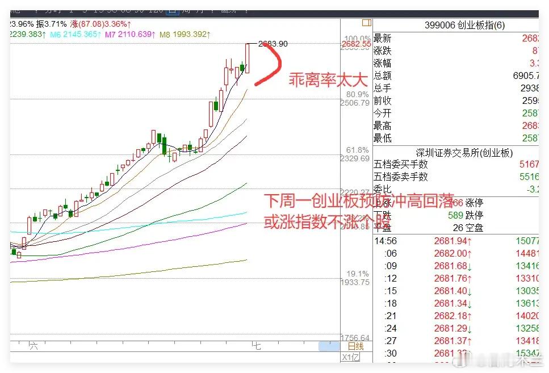The image size is (549, 373).
Task: Click the 五档委卖手数 label
Action: coord(401,177)
